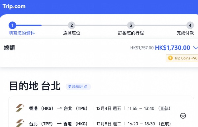Select the 台北 (TPE) → 香港 (HKG) route text
The image size is (198, 127).
click(58, 124)
